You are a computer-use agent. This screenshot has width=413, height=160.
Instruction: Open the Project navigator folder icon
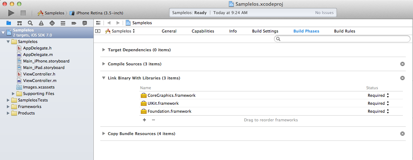[x=9, y=23]
